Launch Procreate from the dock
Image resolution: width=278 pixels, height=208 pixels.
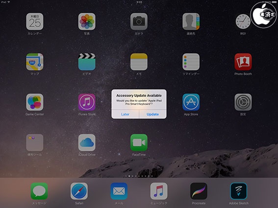coord(199,191)
